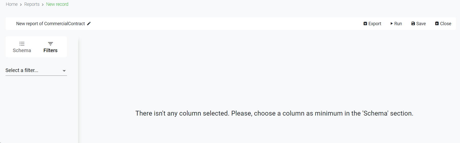Click the Run play triangle icon
Image resolution: width=460 pixels, height=143 pixels.
[x=392, y=24]
